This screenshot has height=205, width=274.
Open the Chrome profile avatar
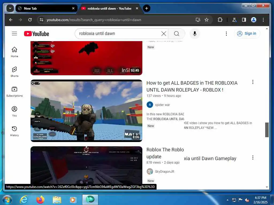254,20
